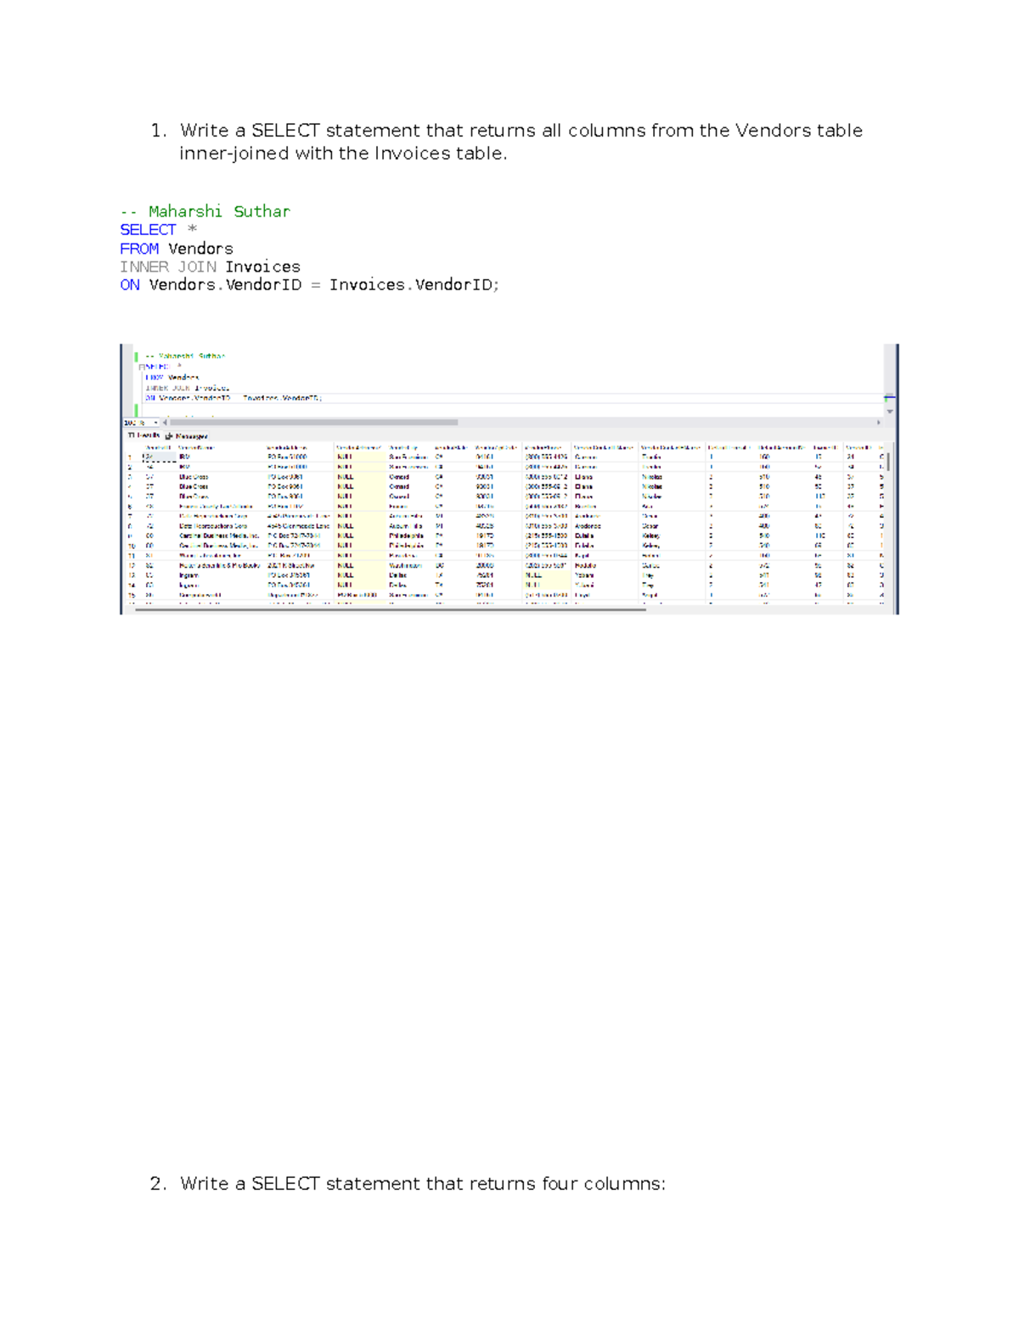Click the grid icon beside the Results label
Image resolution: width=1019 pixels, height=1318 pixels.
(131, 435)
